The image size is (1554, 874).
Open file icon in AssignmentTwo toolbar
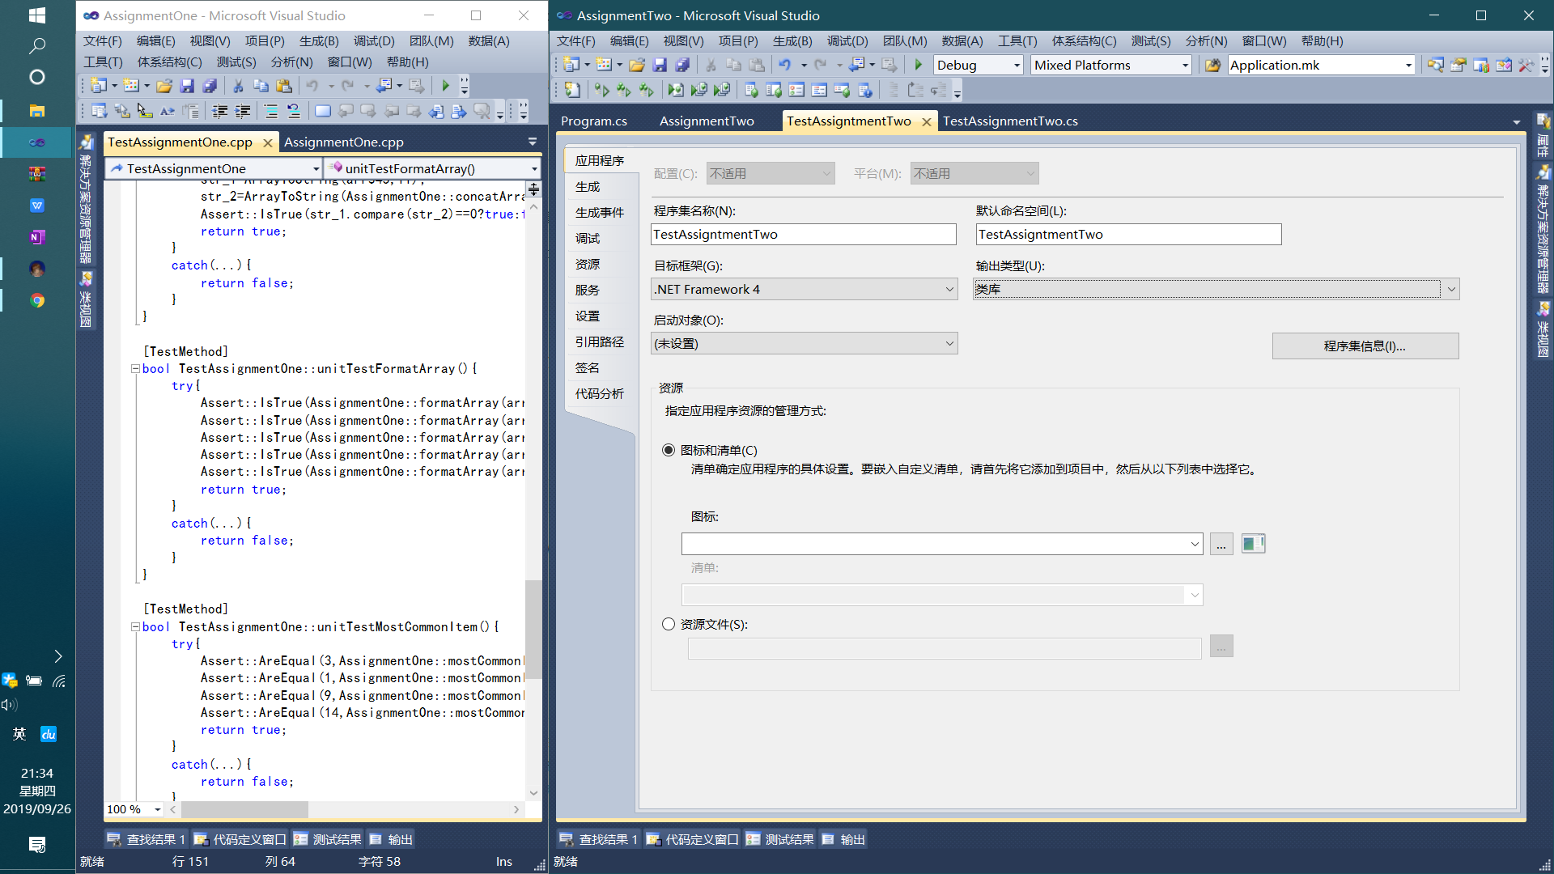[637, 65]
